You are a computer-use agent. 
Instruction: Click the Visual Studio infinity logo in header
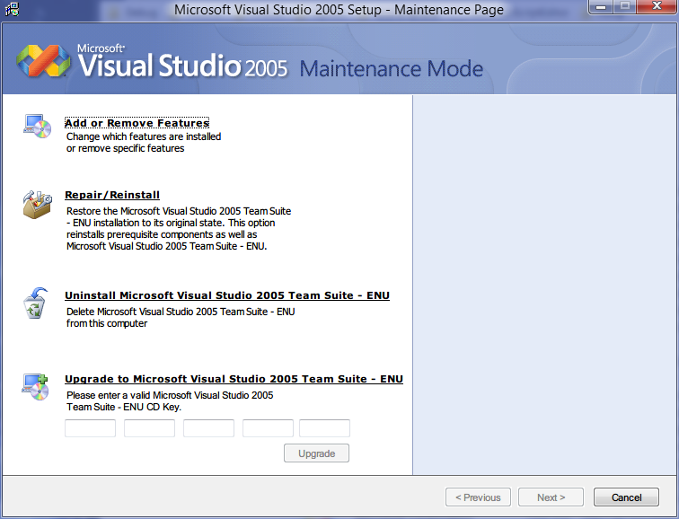point(44,63)
